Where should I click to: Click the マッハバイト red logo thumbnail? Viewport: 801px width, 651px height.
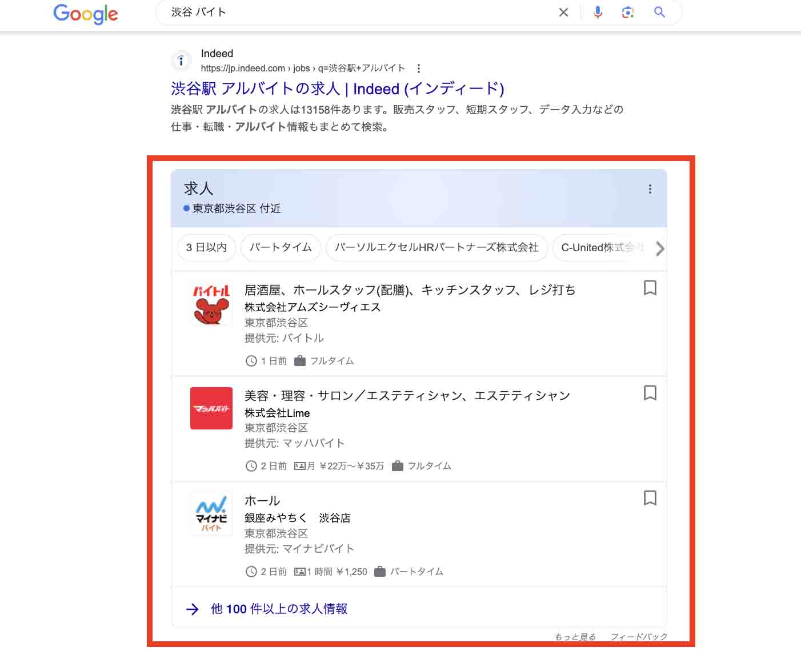tap(211, 408)
